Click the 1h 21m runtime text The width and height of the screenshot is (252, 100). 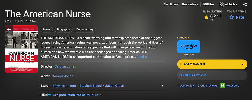(x=31, y=21)
